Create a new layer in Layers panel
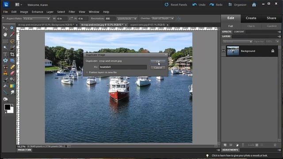Viewport: 283px width, 159px height. coord(225,145)
